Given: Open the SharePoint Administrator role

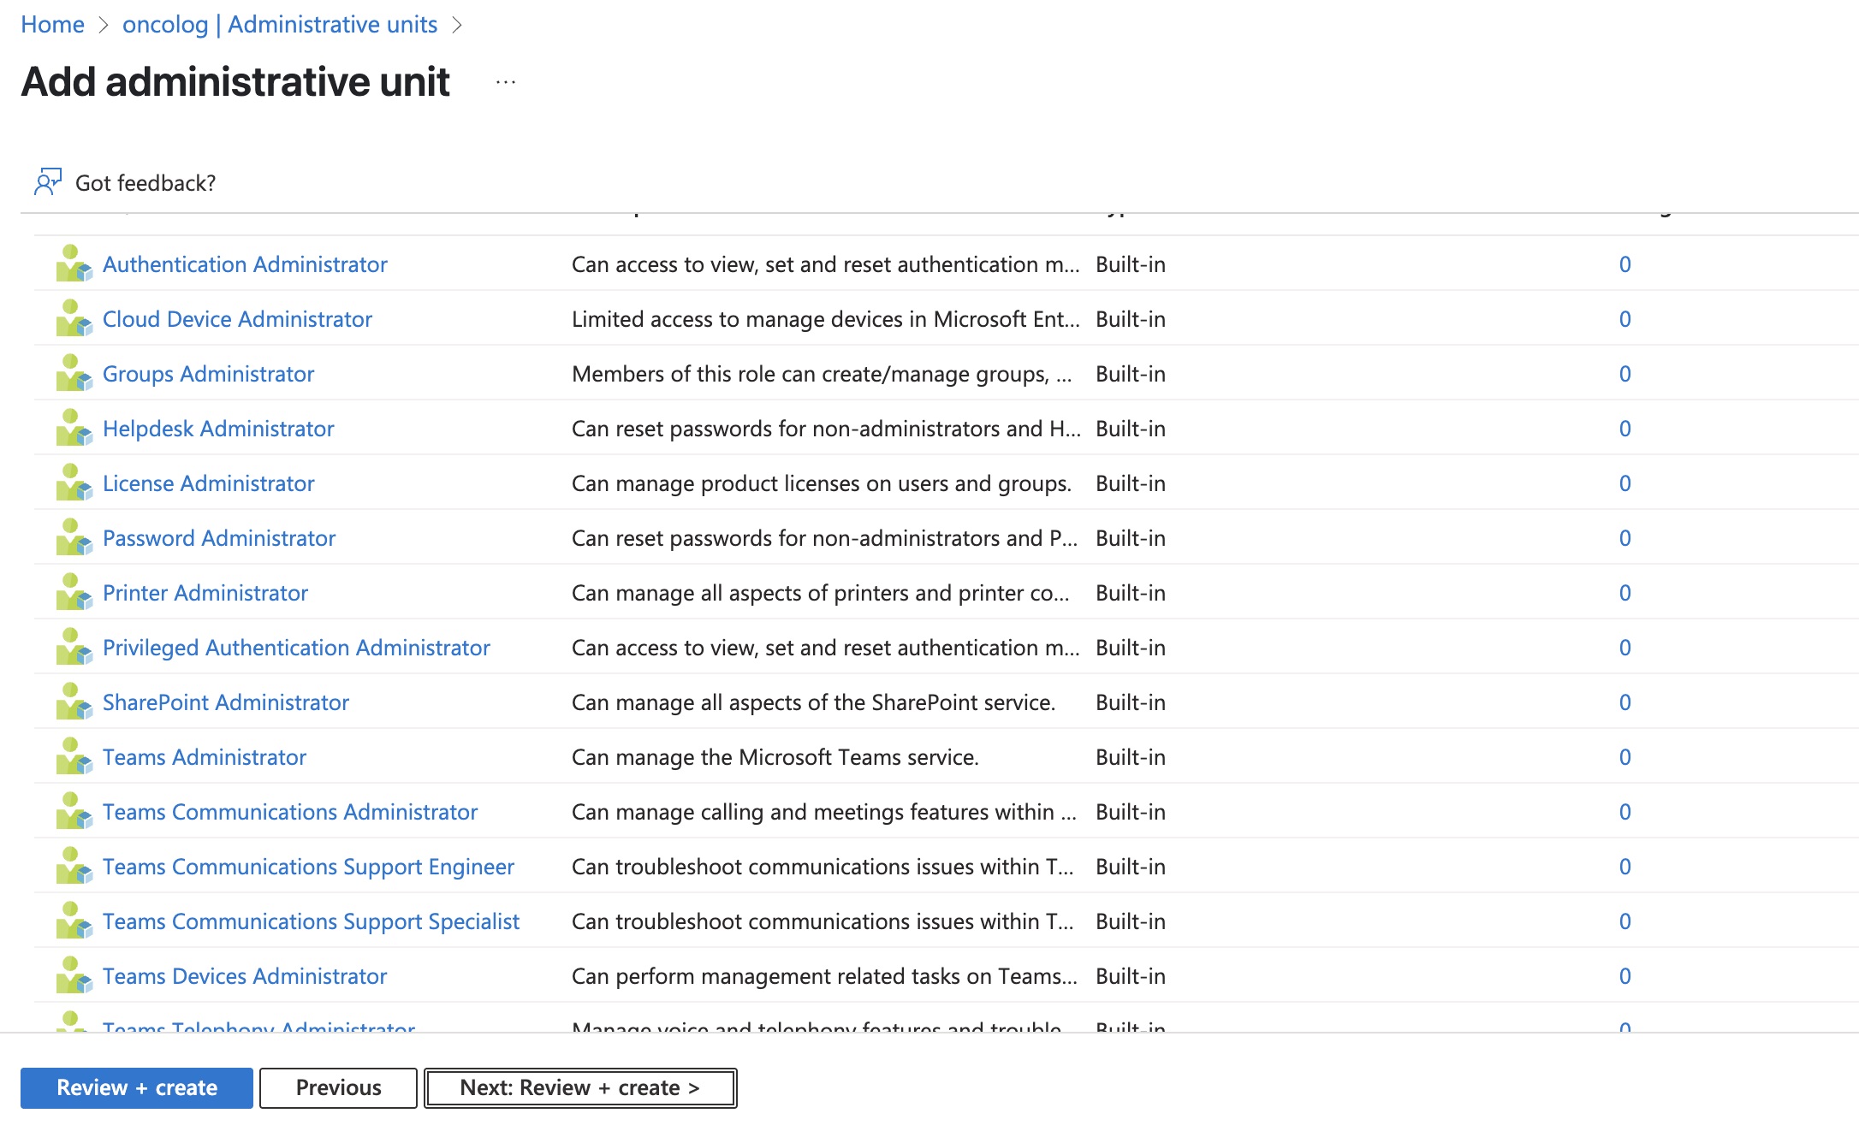Looking at the screenshot, I should (x=226, y=702).
